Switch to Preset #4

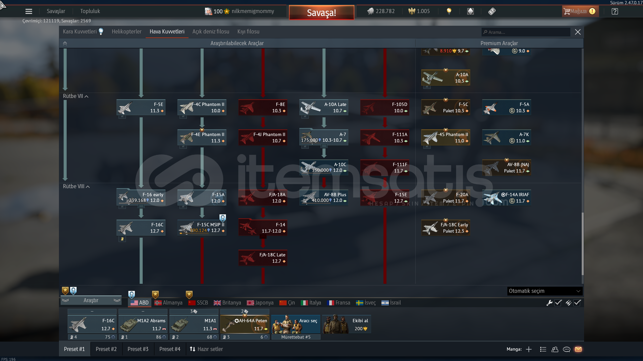coord(170,349)
